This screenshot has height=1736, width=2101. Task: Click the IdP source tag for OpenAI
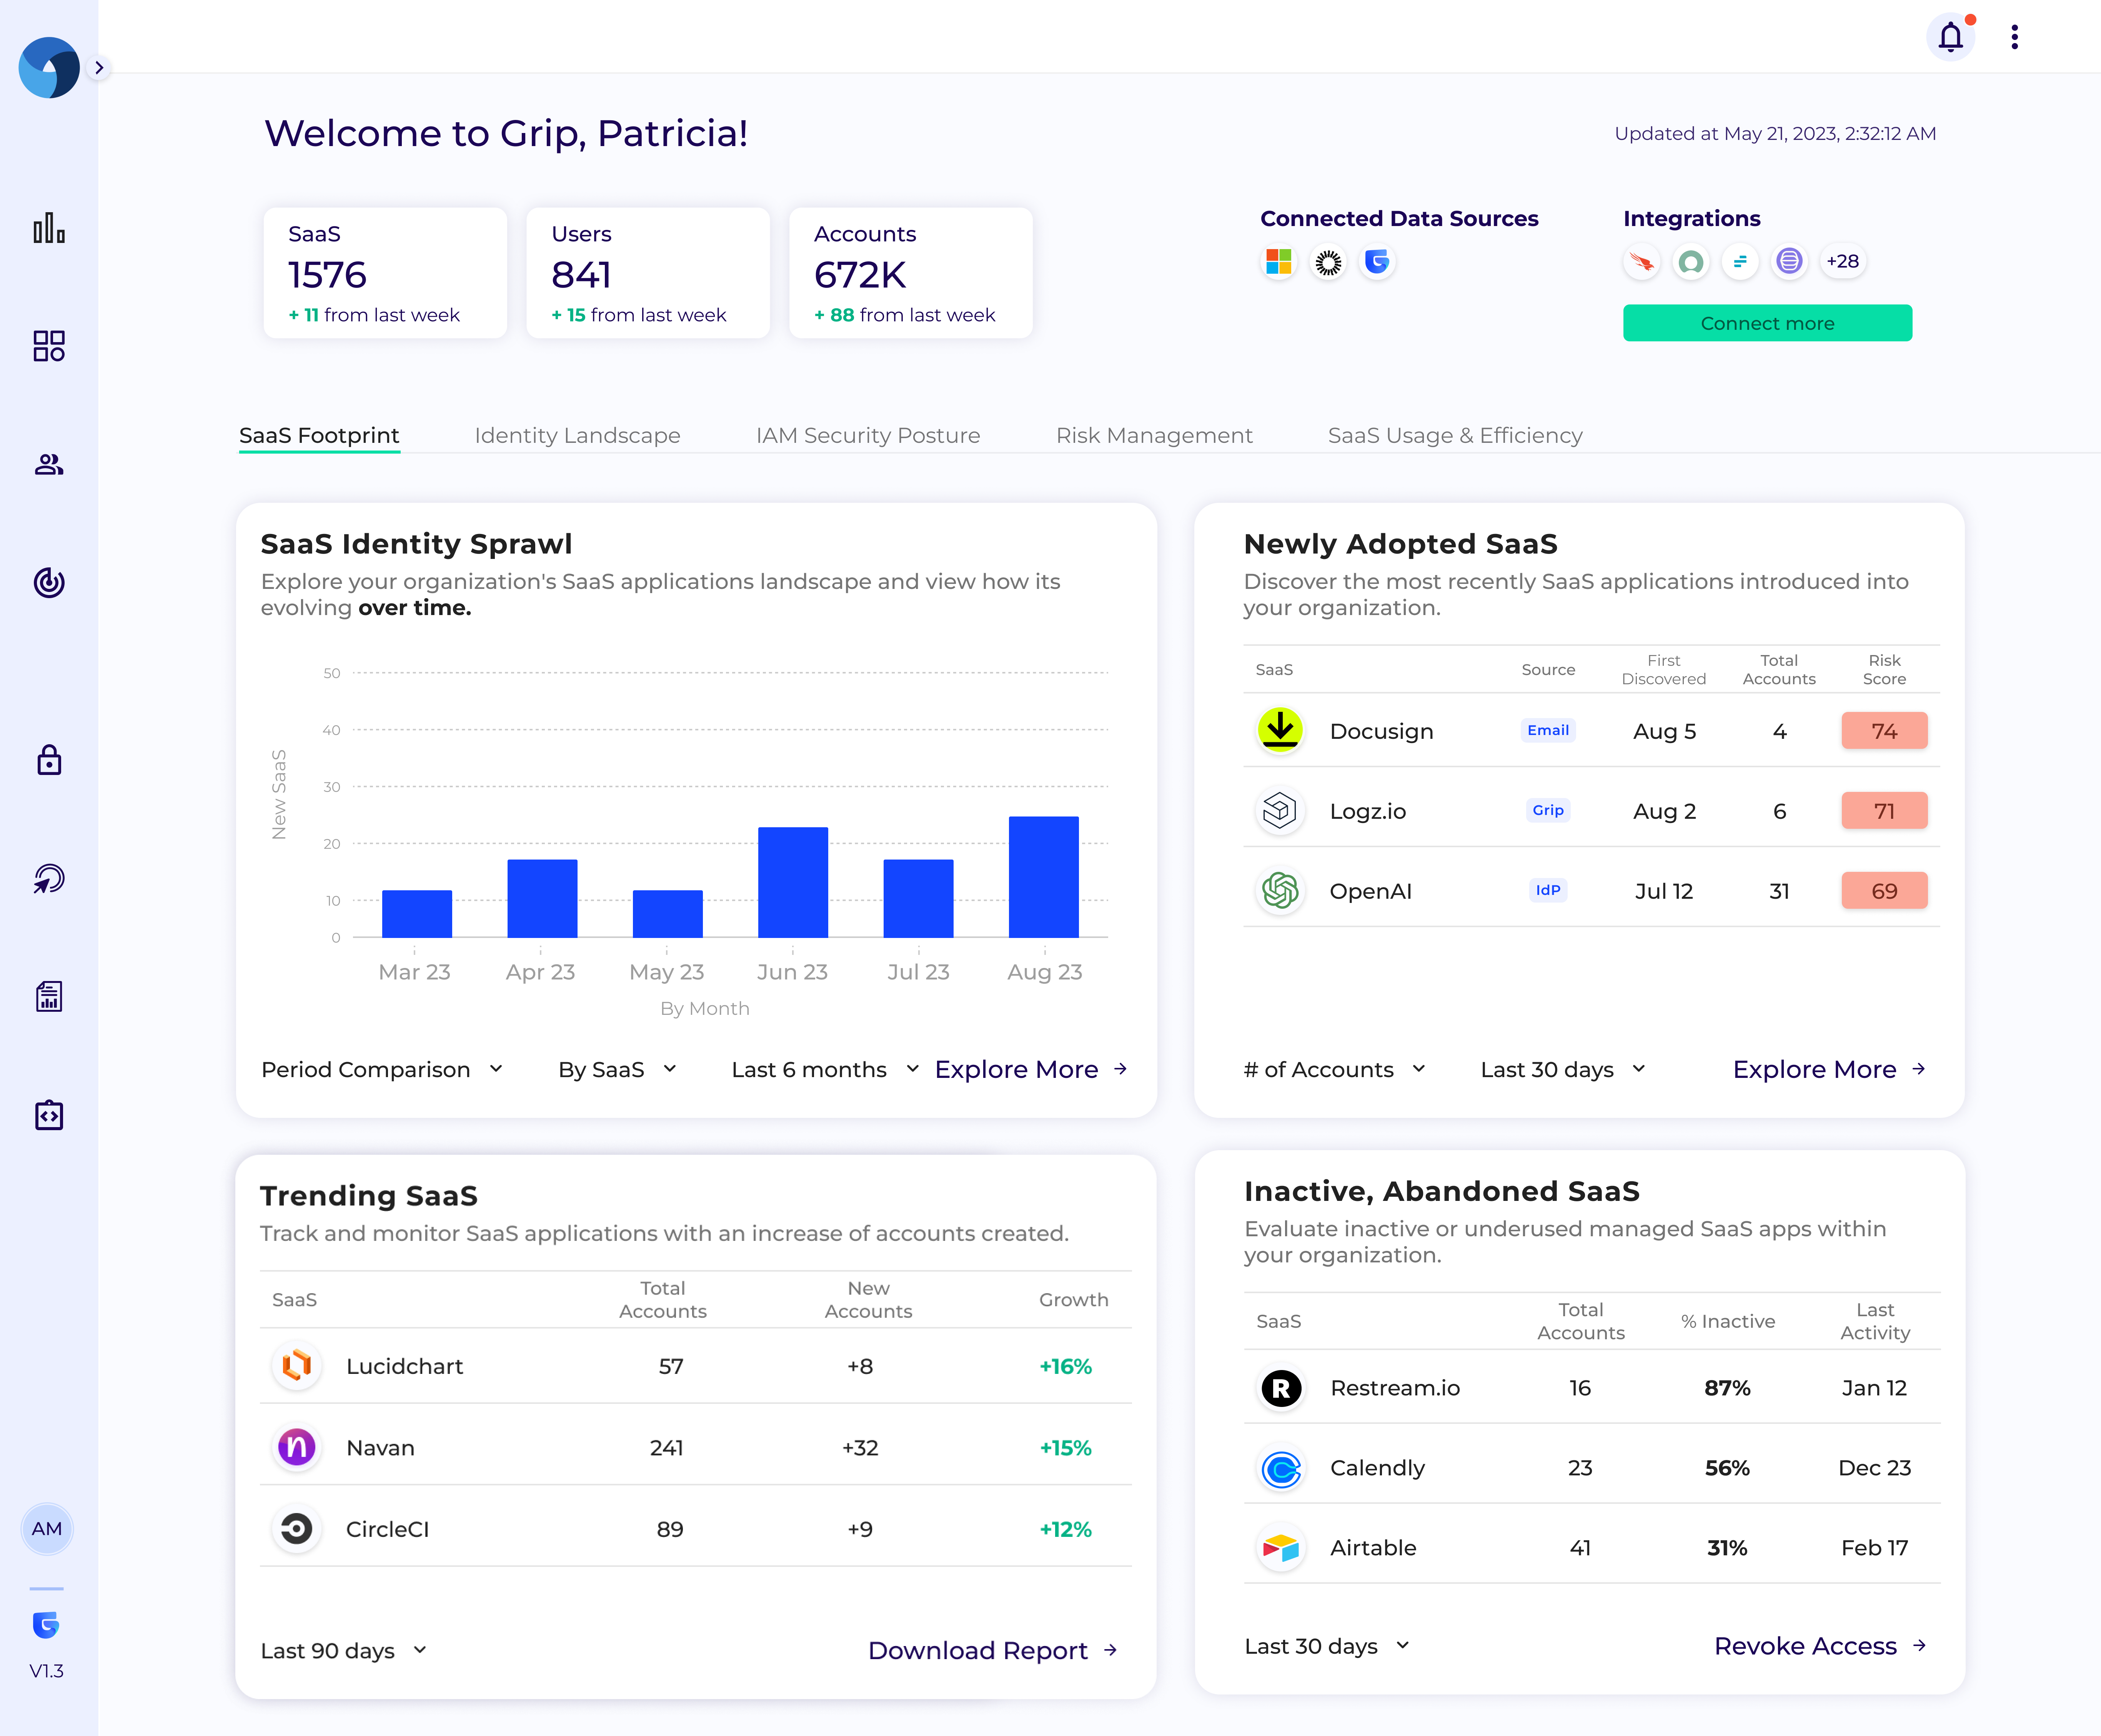[1548, 890]
